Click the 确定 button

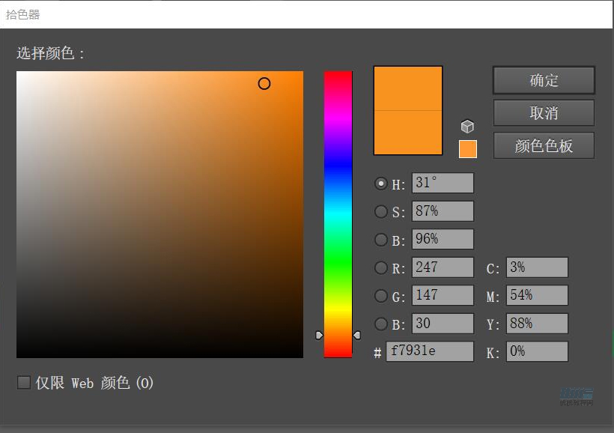tap(544, 80)
